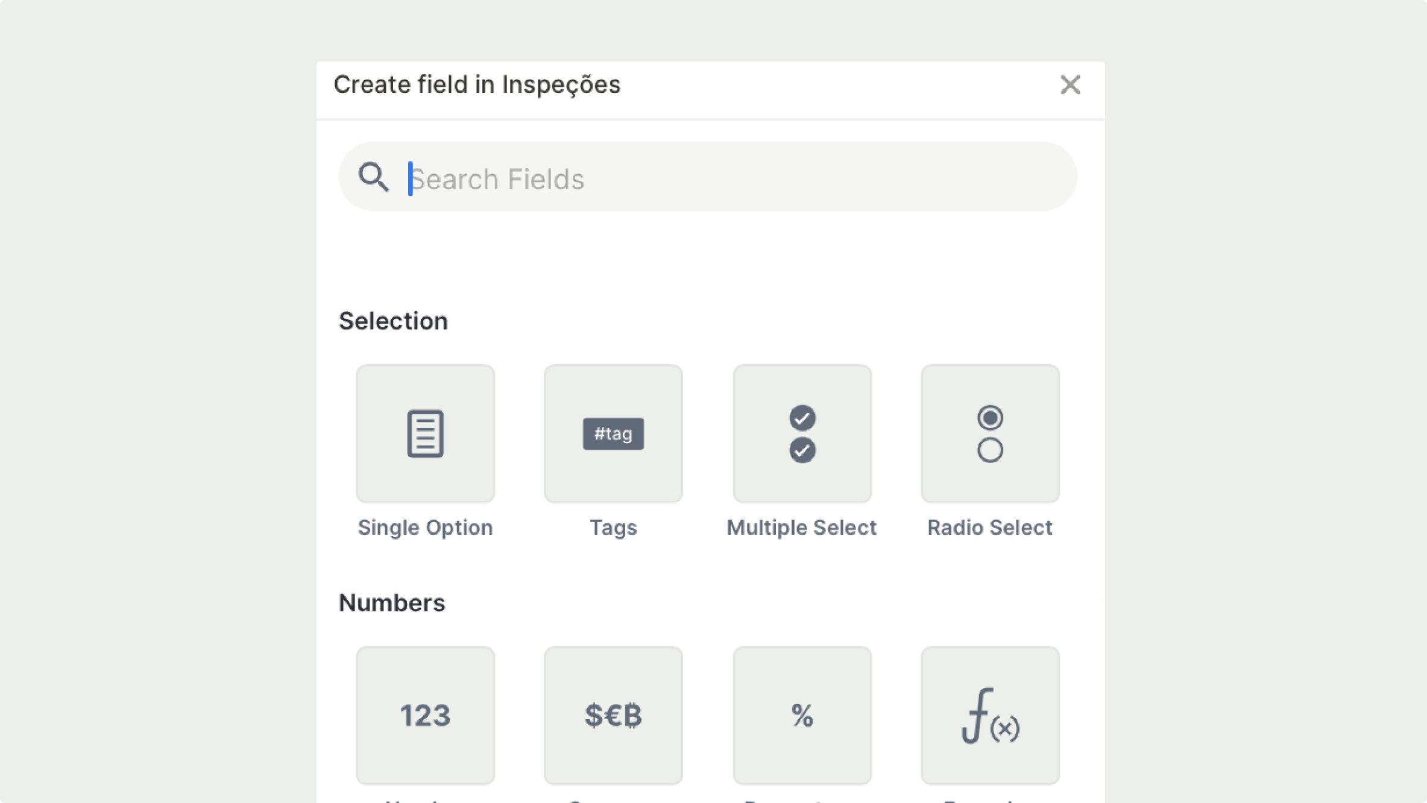Select the f(x) Formula field tile
This screenshot has height=803, width=1427.
pos(990,716)
